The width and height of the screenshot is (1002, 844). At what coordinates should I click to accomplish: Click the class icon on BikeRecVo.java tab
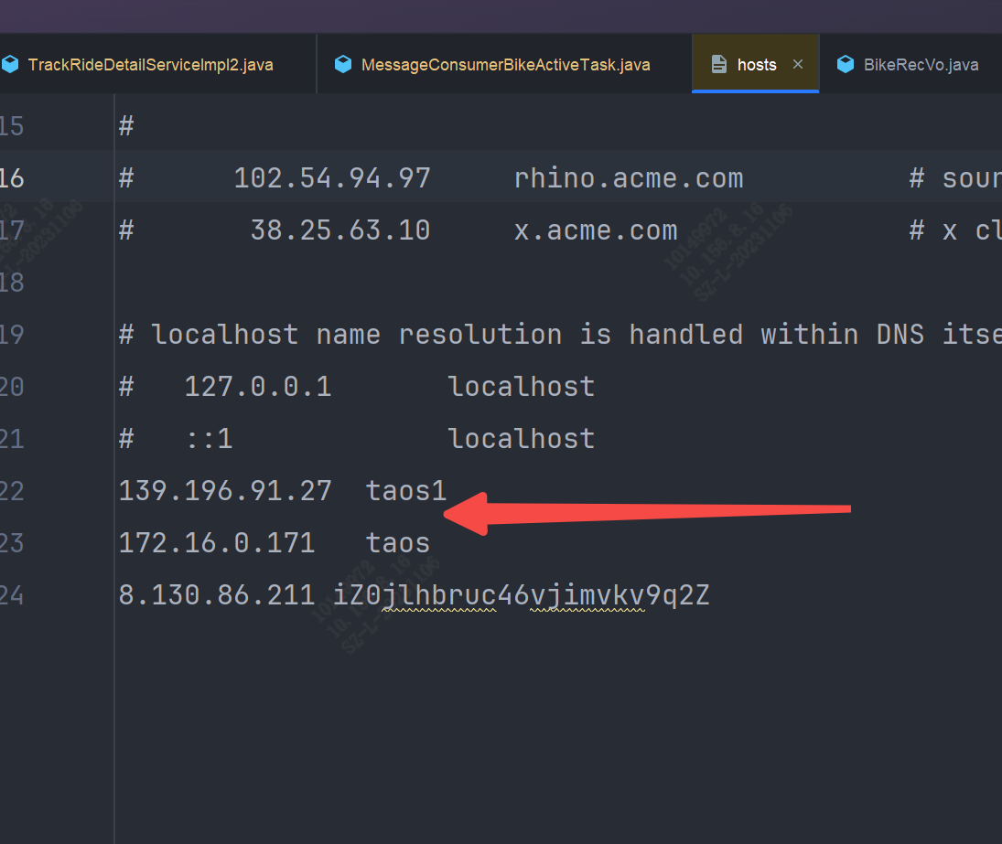(x=846, y=65)
